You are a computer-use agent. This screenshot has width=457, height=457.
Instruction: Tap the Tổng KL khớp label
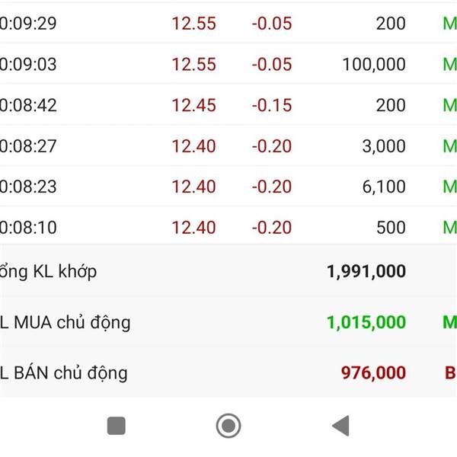(x=48, y=271)
